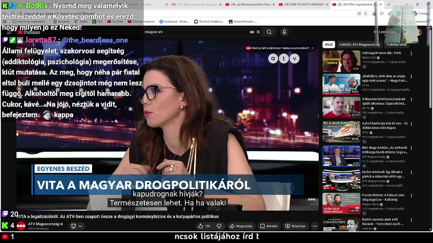
Task: Expand the notification bell dropdown for ATV Magyarország
Action: tap(76, 226)
